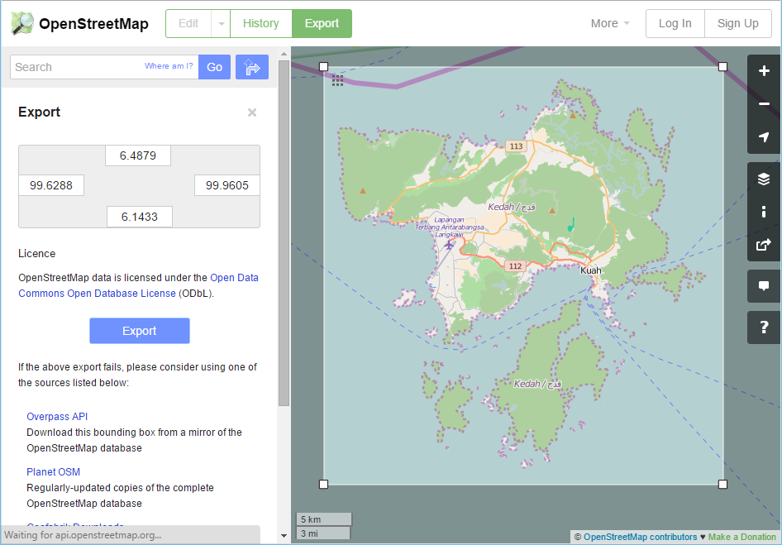This screenshot has width=782, height=545.
Task: Click the west longitude field 99.6288
Action: (x=51, y=185)
